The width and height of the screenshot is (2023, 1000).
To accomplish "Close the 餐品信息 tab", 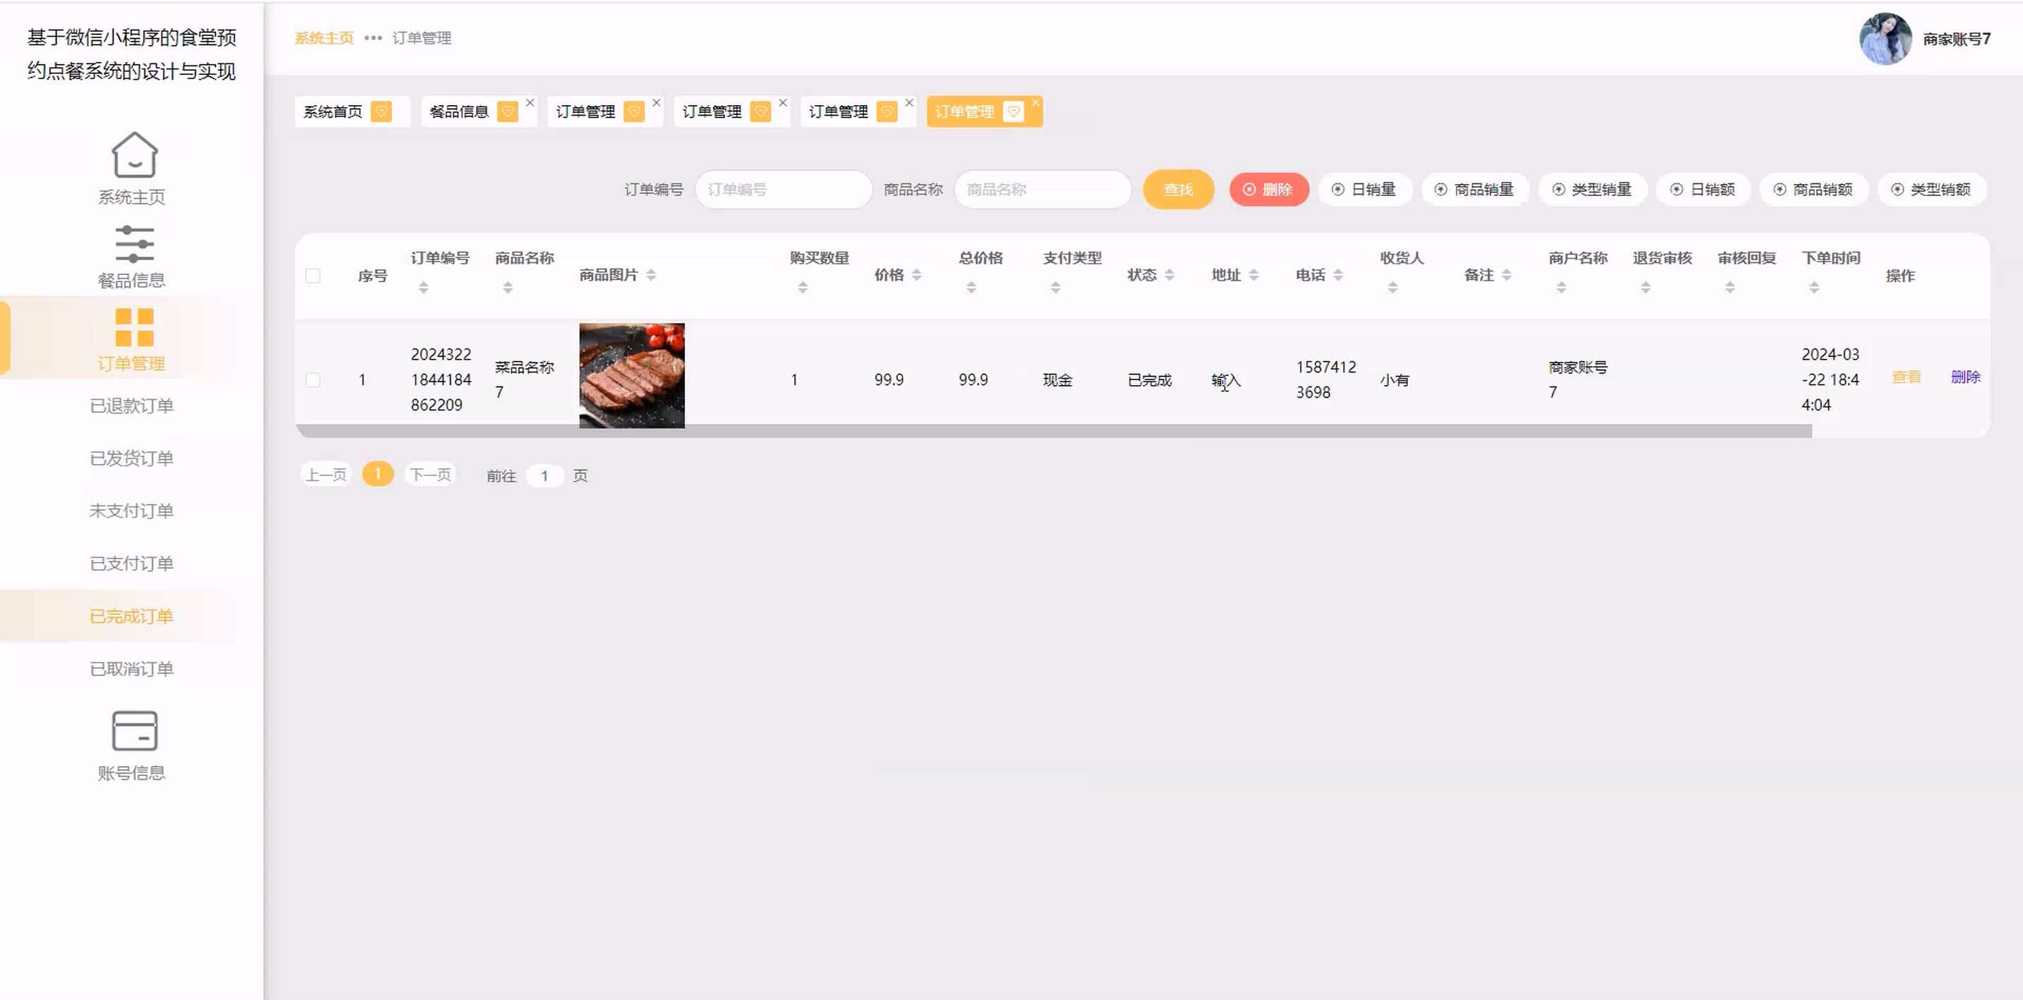I will [530, 103].
